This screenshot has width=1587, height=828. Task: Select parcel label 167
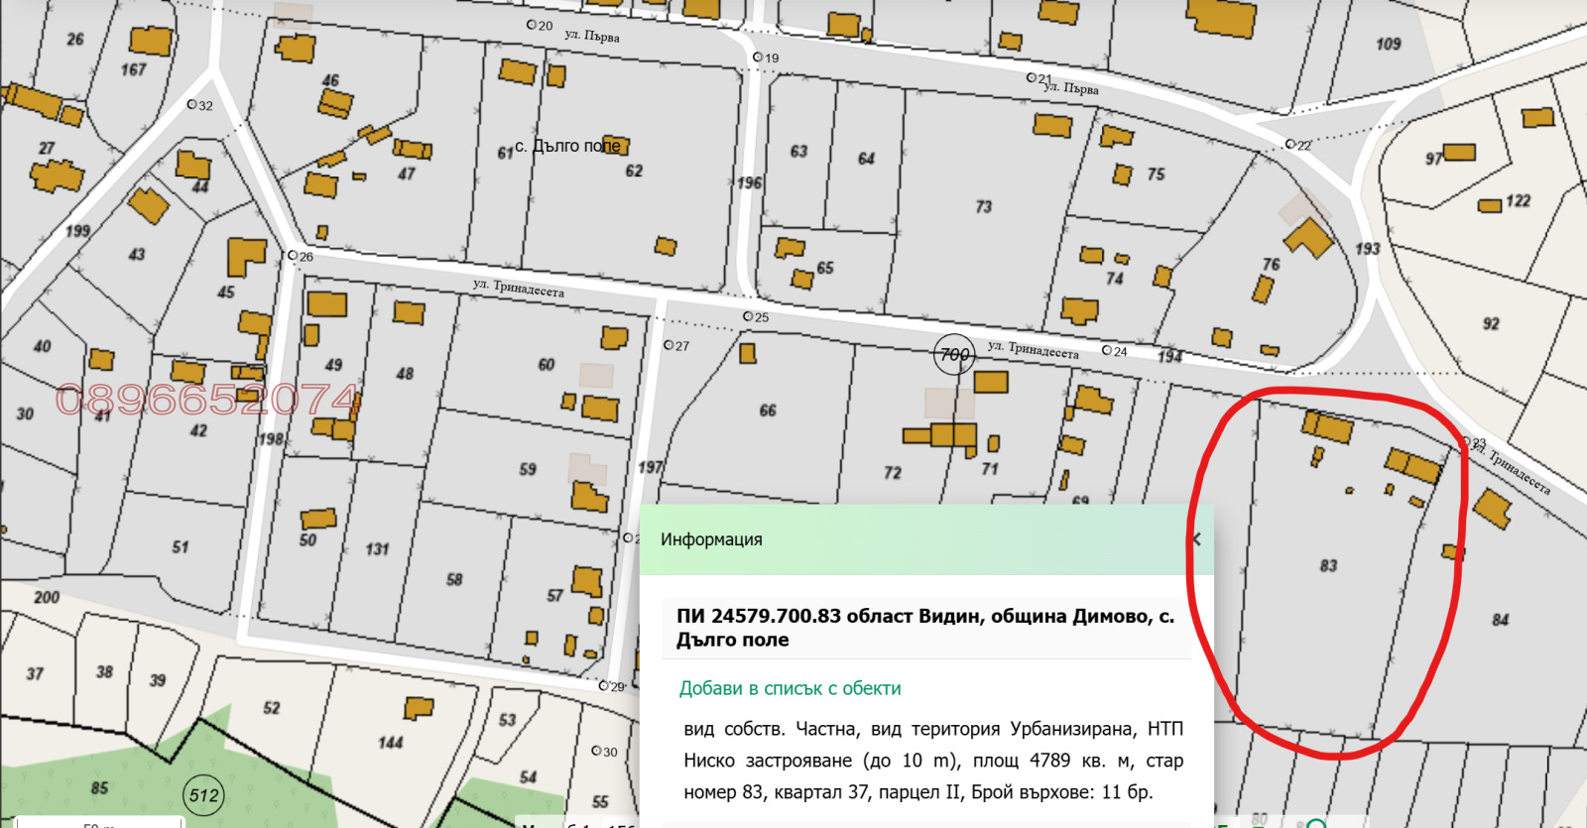(134, 69)
